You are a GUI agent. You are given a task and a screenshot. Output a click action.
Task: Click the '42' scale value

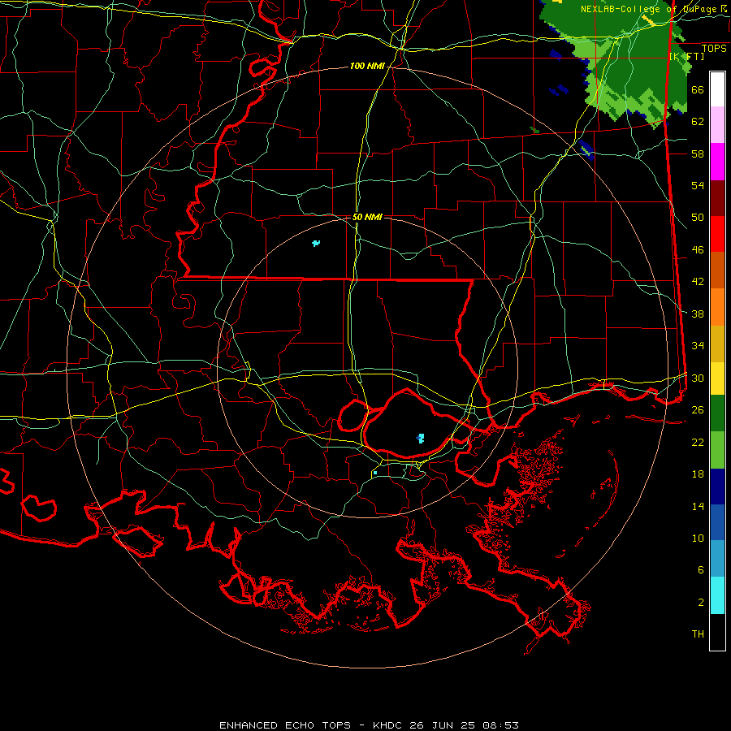point(698,282)
